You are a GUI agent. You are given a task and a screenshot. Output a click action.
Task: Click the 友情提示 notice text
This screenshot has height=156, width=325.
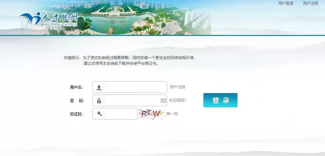pos(130,60)
